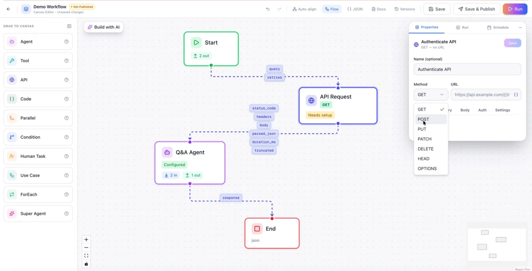
Task: Switch to the Schedule tab
Action: click(x=498, y=28)
